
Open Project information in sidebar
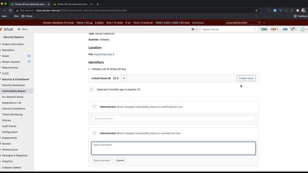[13, 44]
